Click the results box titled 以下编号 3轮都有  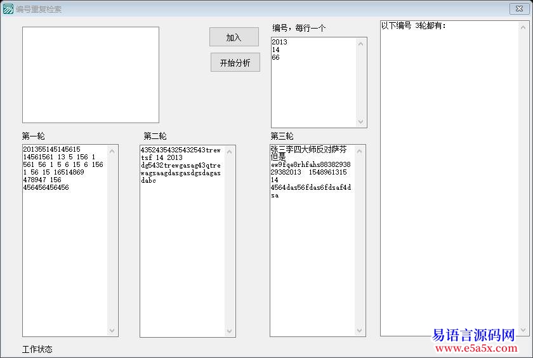[454, 178]
